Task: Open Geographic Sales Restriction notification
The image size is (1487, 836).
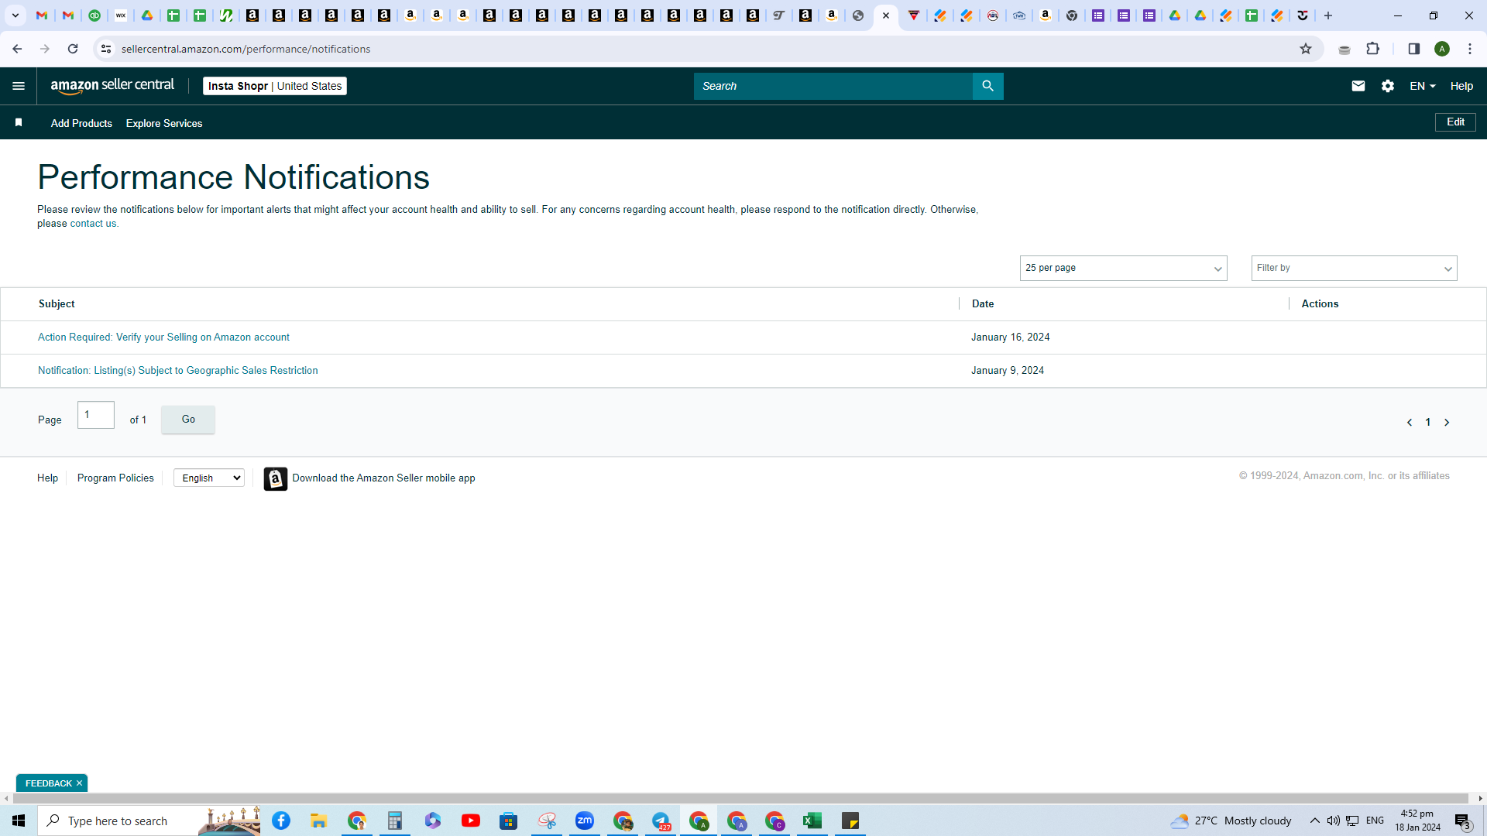Action: (178, 371)
